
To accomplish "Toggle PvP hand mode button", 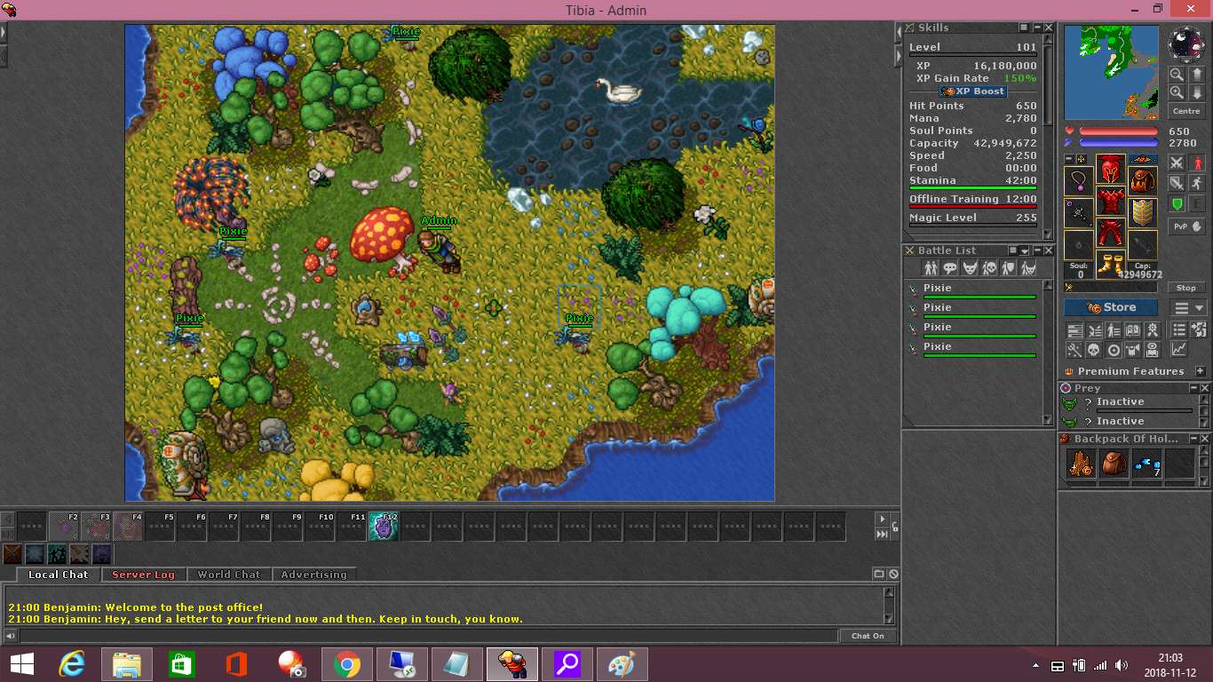I will (1187, 226).
